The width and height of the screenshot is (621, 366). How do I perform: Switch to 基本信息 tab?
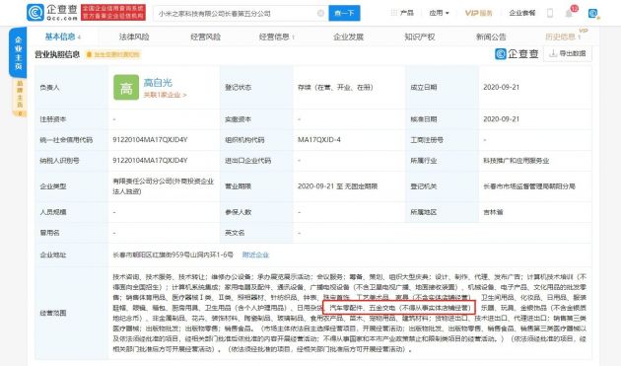click(62, 37)
